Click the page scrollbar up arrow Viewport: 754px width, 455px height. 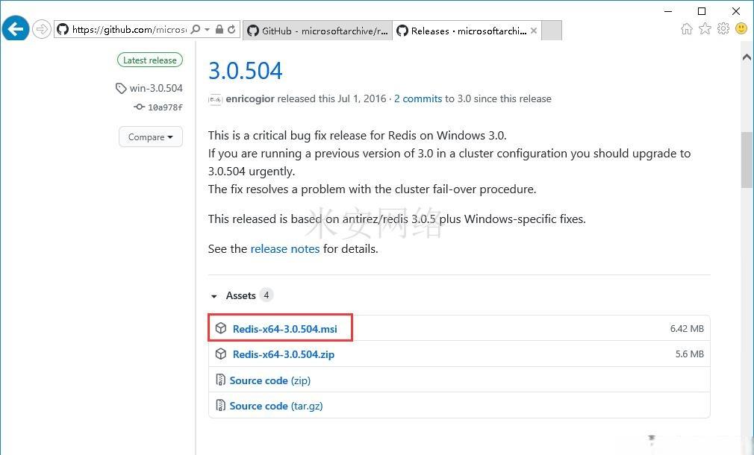747,57
